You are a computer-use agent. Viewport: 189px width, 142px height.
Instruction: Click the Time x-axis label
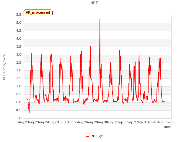(167, 127)
